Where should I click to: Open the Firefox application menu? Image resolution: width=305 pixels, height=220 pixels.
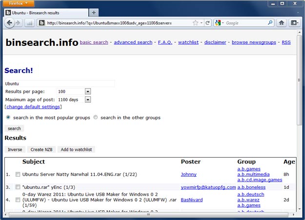tap(19, 3)
